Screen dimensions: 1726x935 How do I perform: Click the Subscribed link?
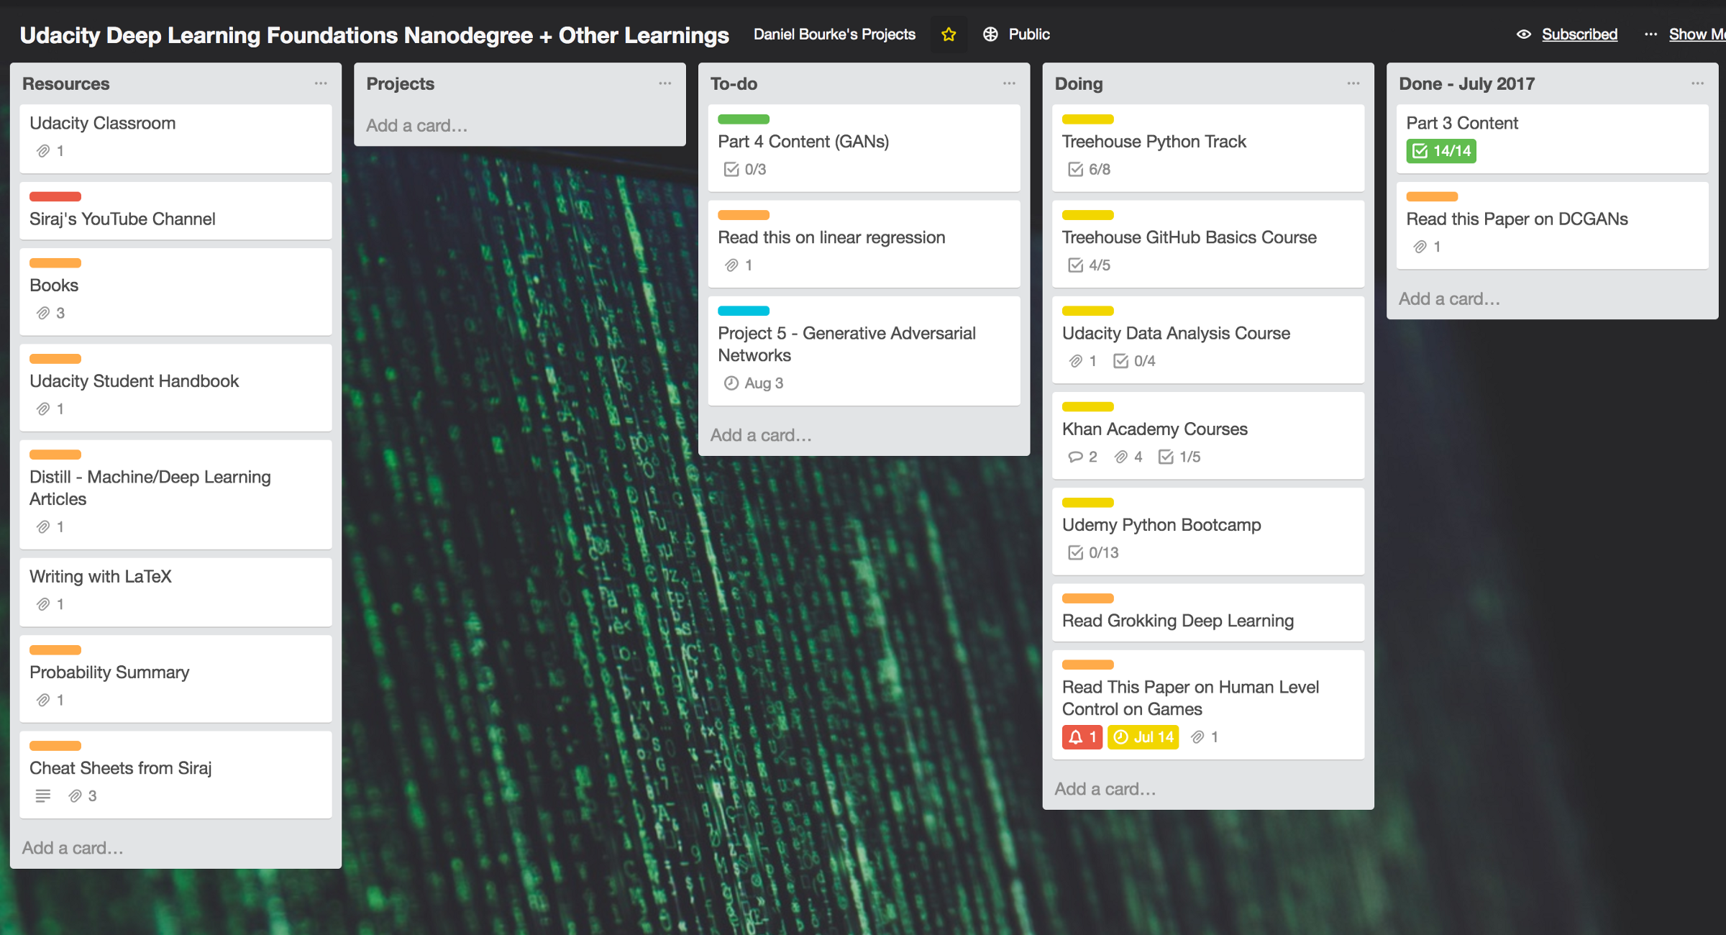[x=1579, y=35]
